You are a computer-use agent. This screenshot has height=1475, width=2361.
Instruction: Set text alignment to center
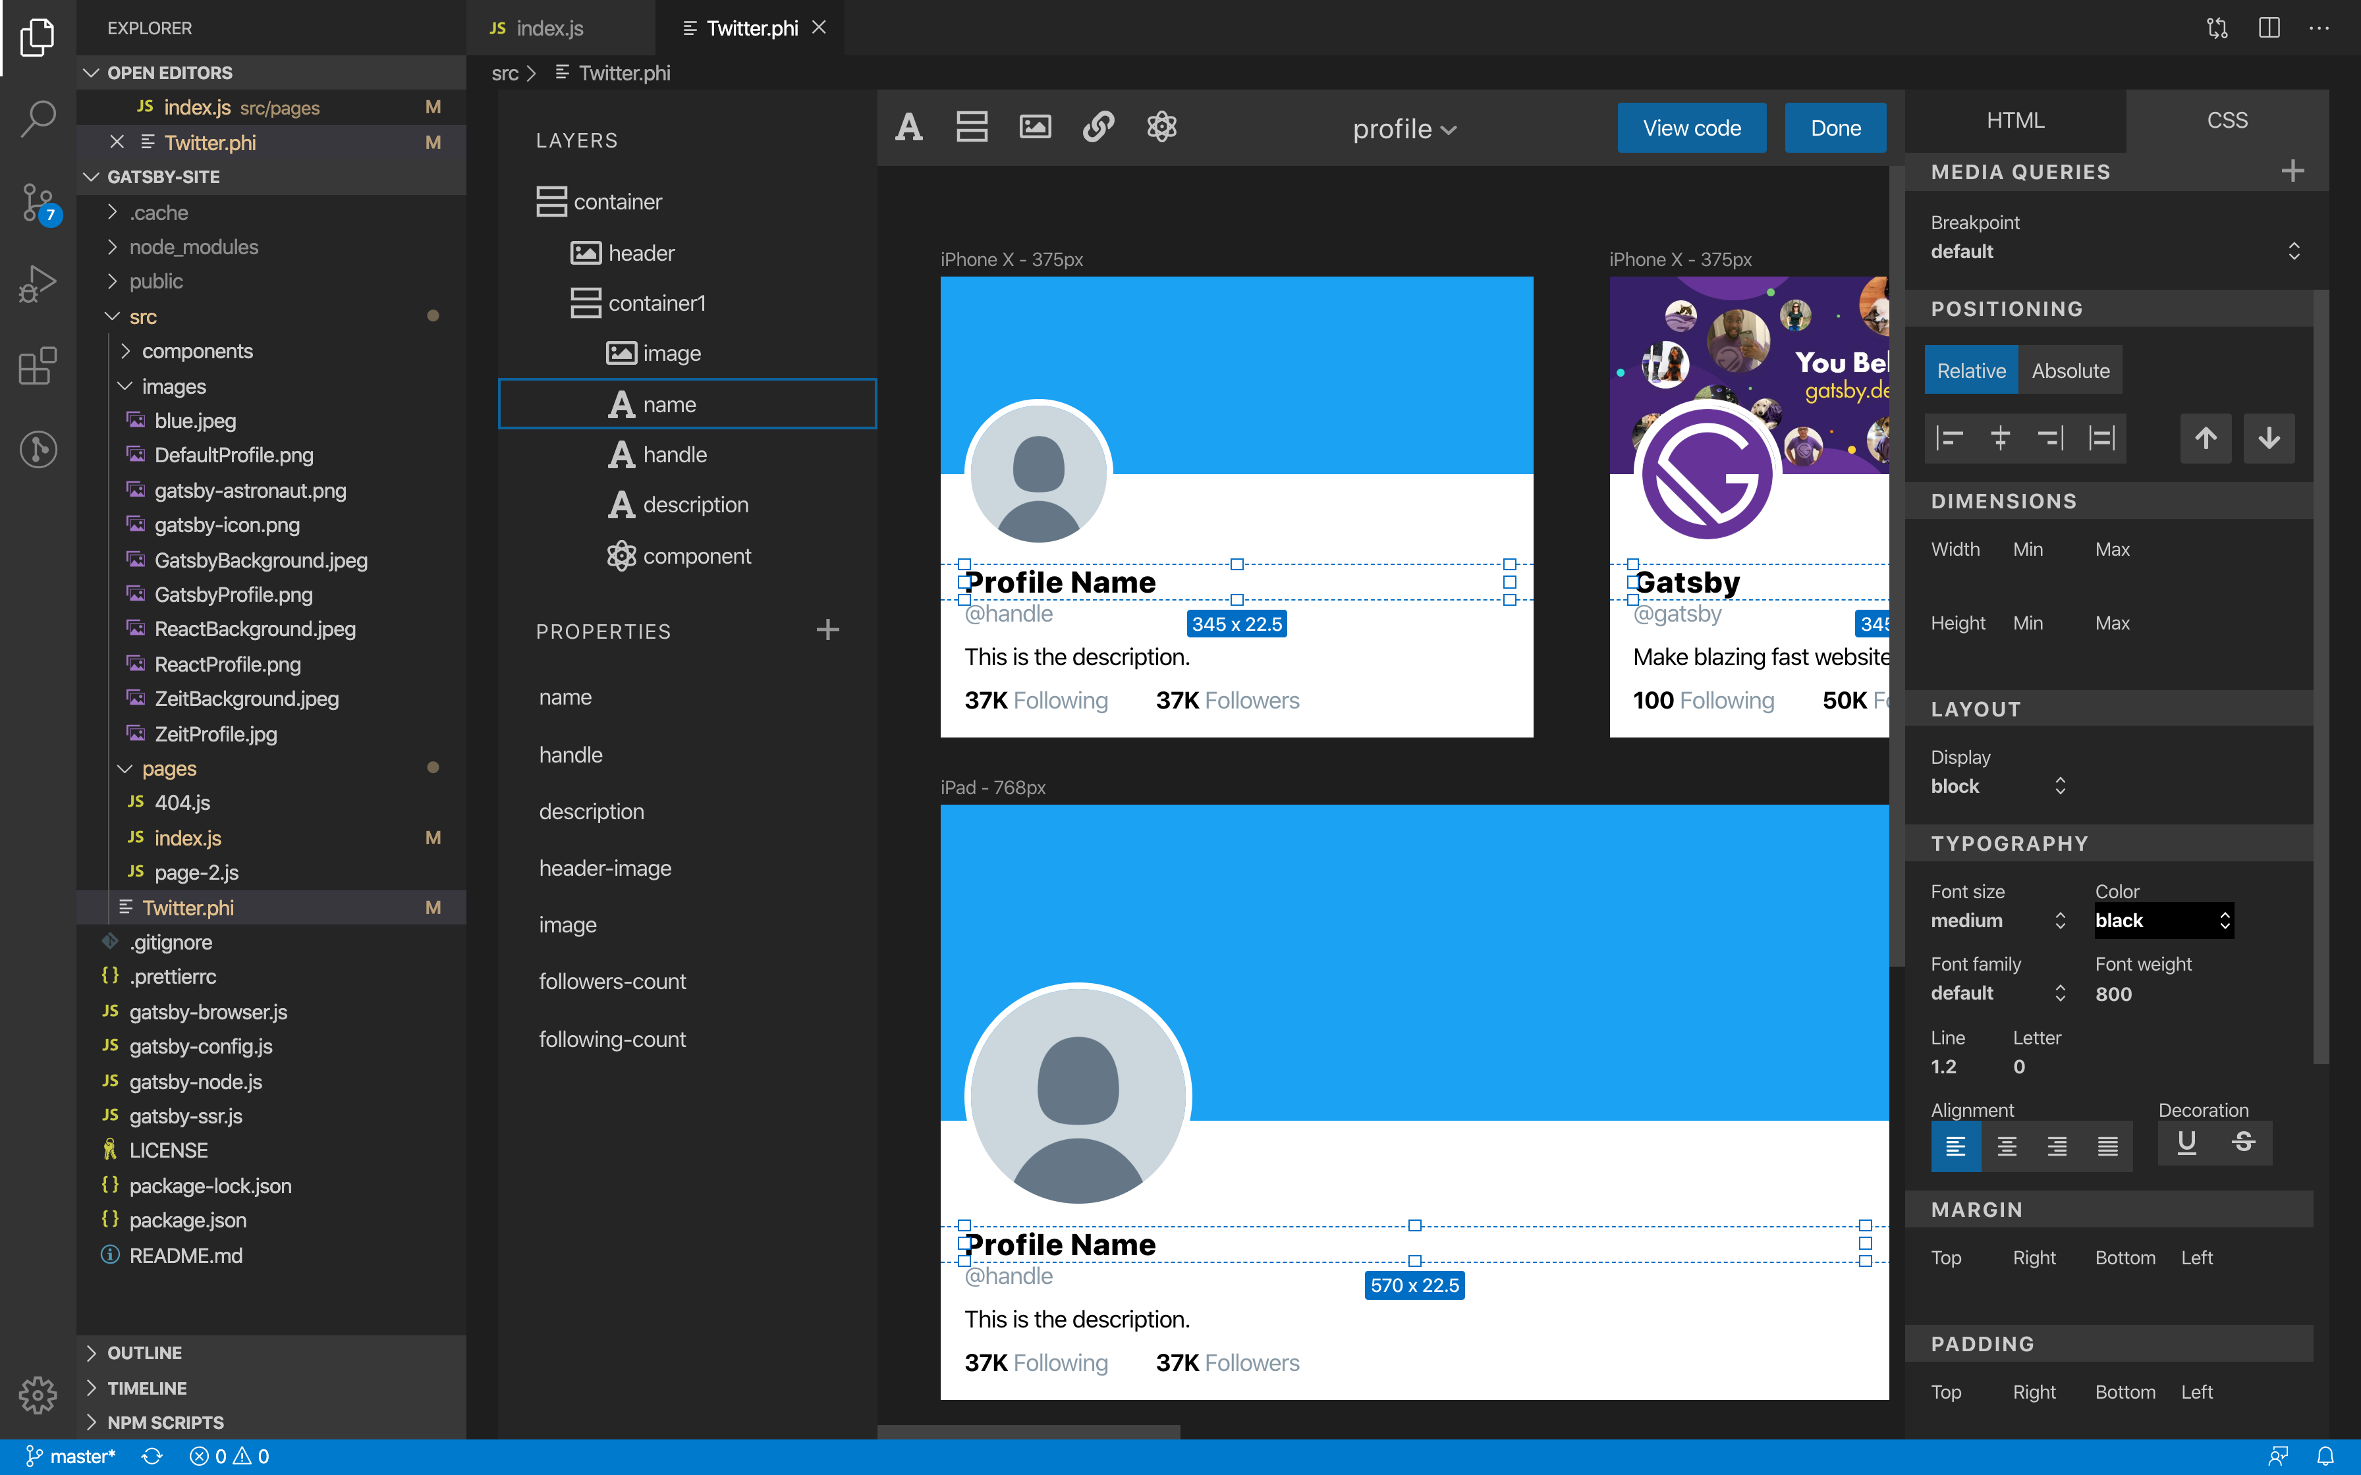[x=2006, y=1146]
